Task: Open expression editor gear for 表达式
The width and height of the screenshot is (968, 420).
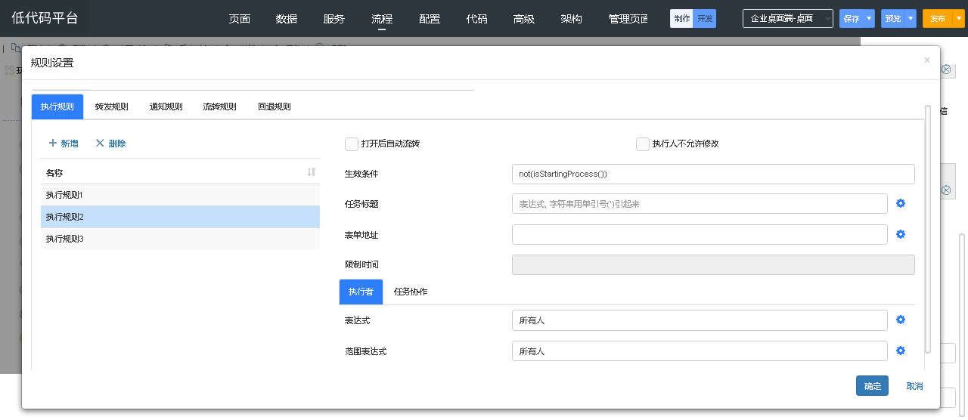Action: coord(901,320)
